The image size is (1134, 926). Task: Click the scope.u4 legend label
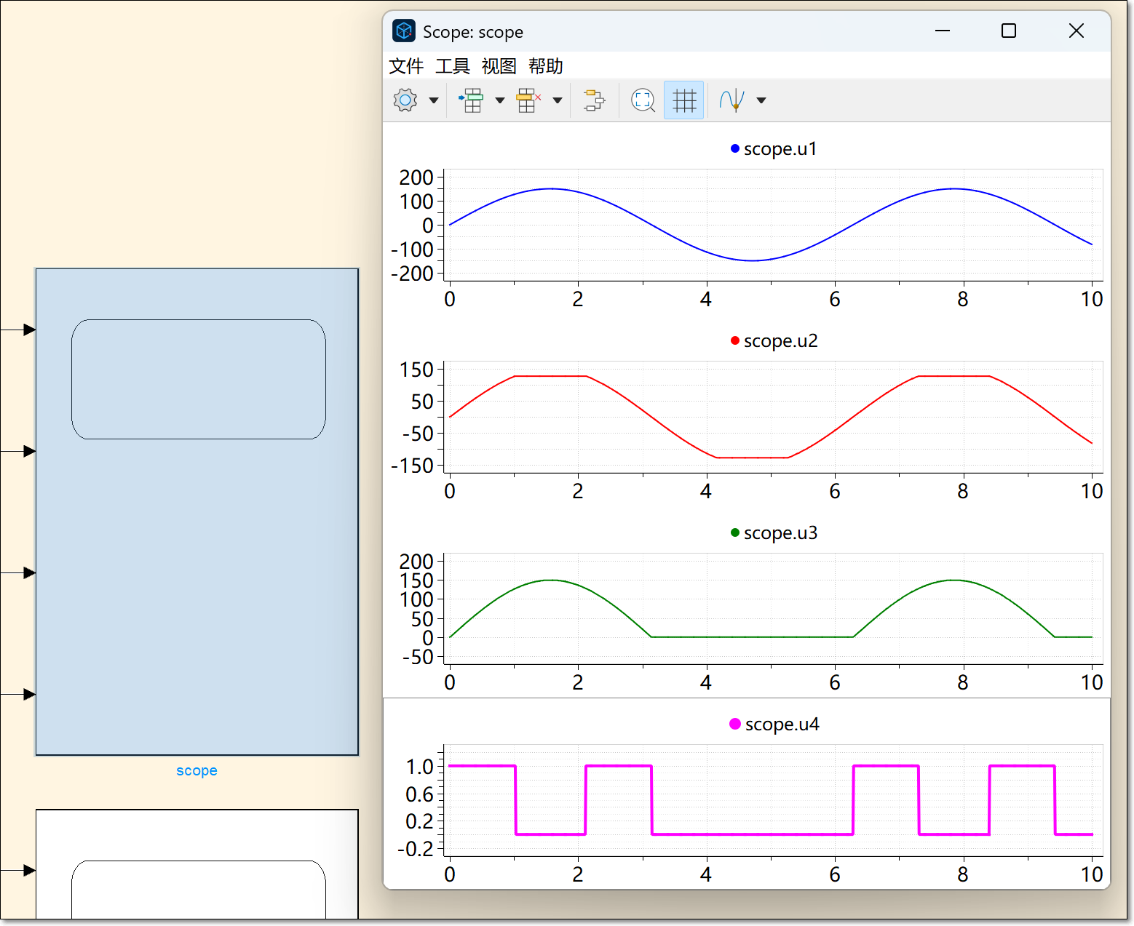(782, 725)
